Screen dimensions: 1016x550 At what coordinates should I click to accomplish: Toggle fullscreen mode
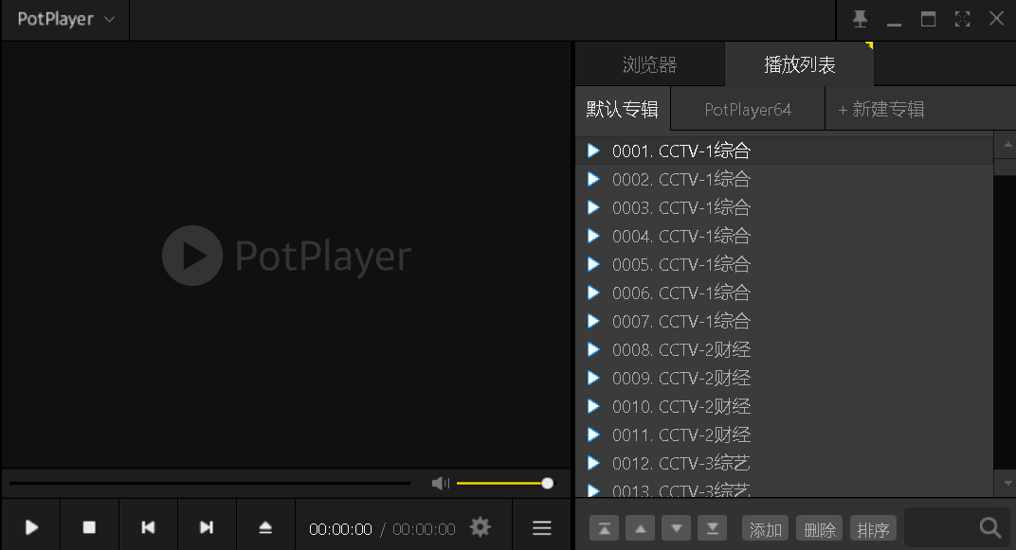coord(962,18)
